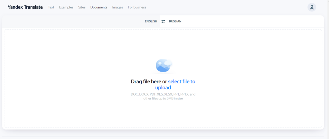Click the word 'upload' in the blue link

(163, 88)
